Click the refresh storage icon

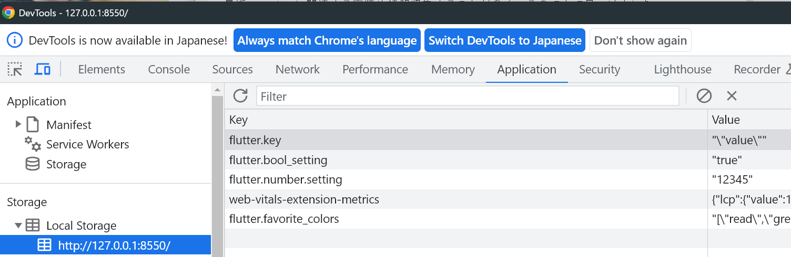point(240,95)
